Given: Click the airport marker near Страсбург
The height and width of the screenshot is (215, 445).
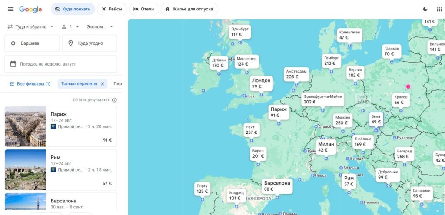Looking at the screenshot, I should pos(316,126).
